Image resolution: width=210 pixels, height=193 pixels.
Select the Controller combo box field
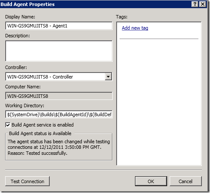59,77
